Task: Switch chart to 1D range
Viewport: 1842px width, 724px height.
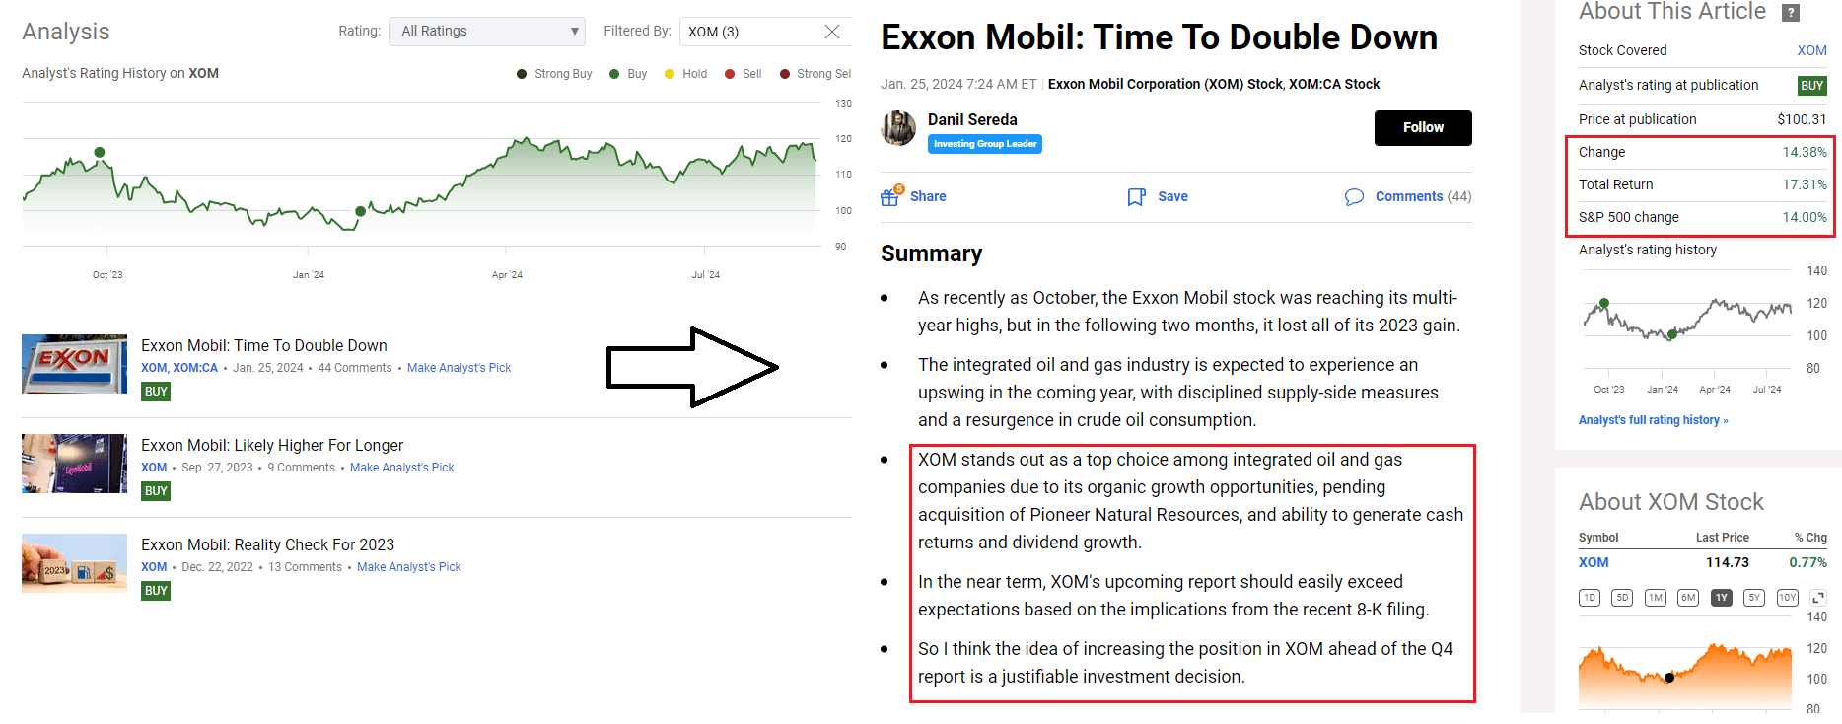Action: pos(1590,598)
